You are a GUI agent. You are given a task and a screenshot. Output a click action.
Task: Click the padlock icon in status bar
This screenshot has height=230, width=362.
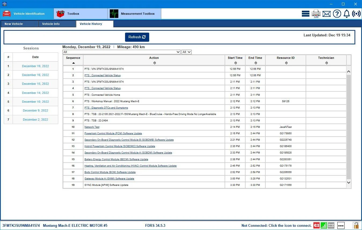coord(356,225)
